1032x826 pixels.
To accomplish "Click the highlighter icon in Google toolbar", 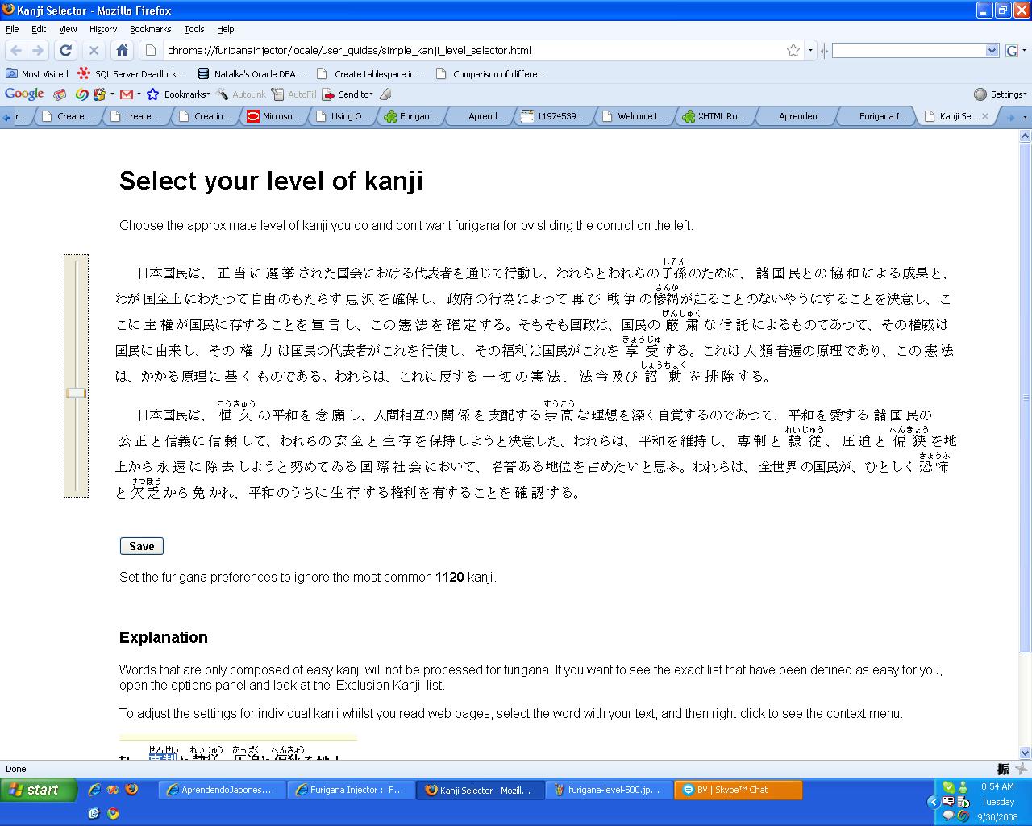I will 385,94.
